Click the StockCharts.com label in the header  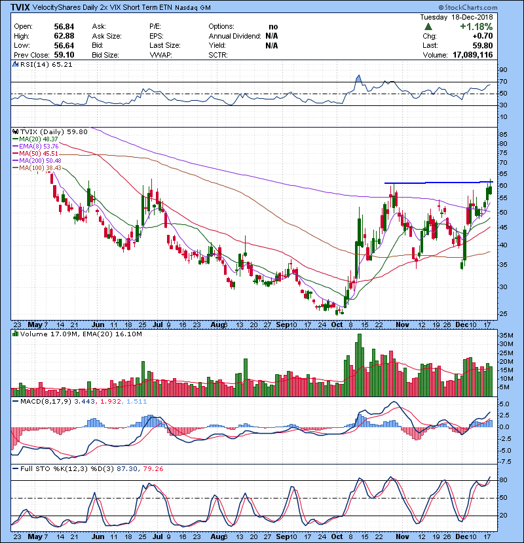(x=468, y=7)
